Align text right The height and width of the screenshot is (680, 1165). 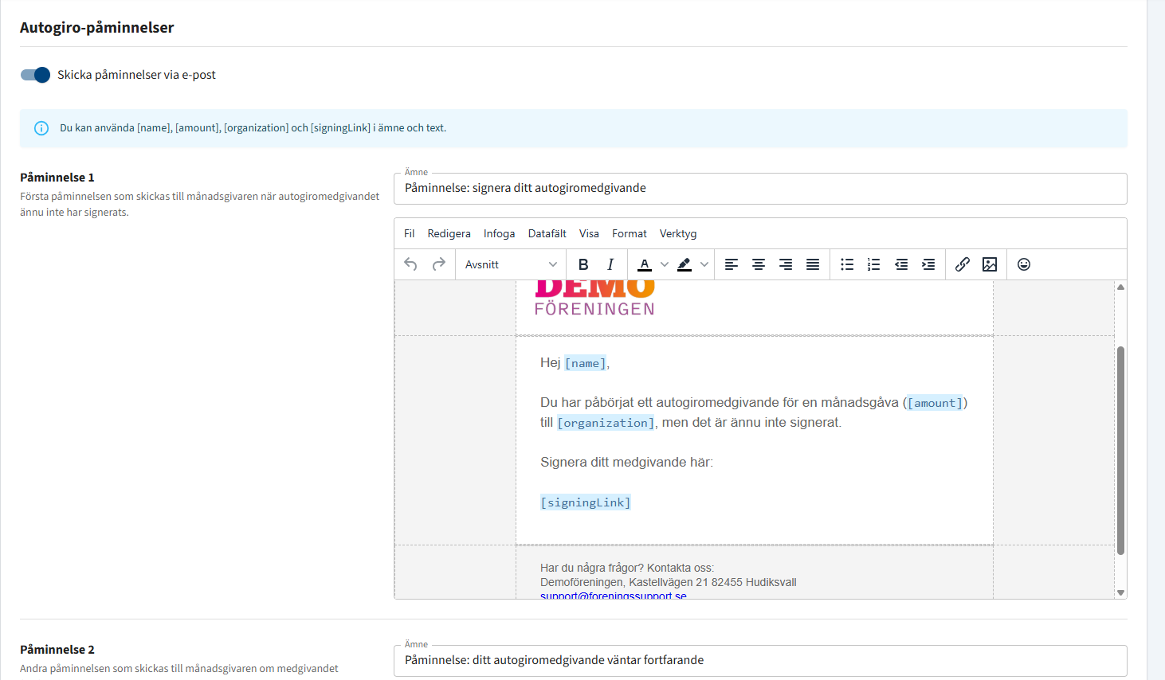tap(786, 264)
